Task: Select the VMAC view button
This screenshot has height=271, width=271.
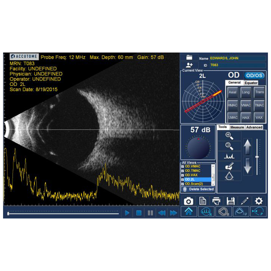Action: pyautogui.click(x=246, y=105)
